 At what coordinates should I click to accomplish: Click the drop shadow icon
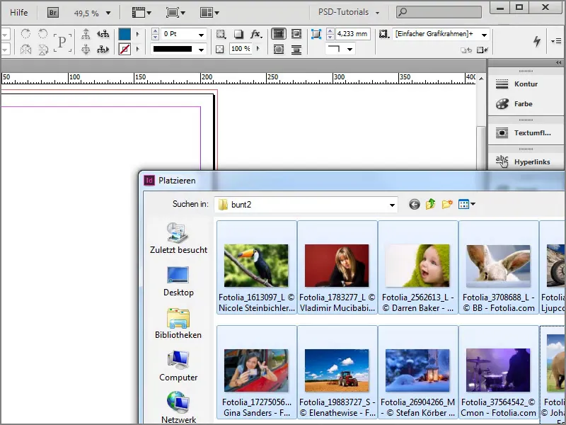click(x=238, y=34)
